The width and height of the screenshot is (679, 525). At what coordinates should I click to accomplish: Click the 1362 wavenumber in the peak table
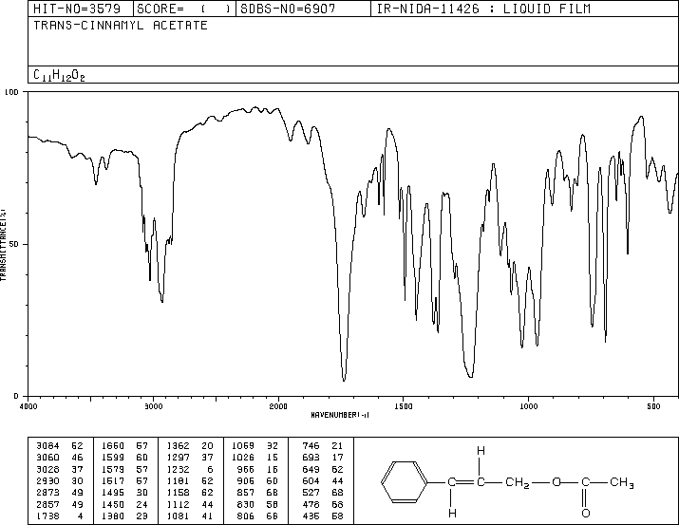coord(178,446)
